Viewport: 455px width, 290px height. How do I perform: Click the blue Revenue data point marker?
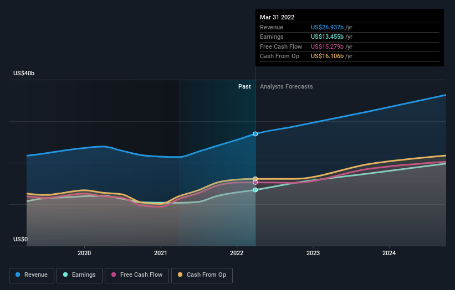(255, 134)
